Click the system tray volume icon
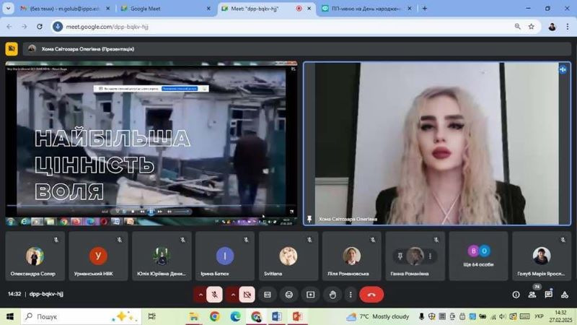Screen dimensions: 577x325 [503, 316]
